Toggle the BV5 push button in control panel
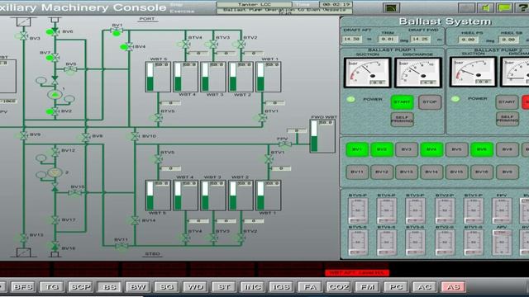 [x=456, y=149]
